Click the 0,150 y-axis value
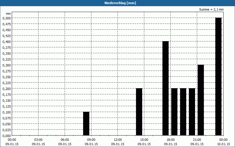Image resolution: width=235 pixels, height=147 pixels. pos(6,100)
